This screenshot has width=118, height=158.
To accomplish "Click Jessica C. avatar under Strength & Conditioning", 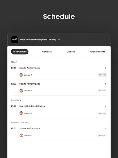I will point(21,113).
